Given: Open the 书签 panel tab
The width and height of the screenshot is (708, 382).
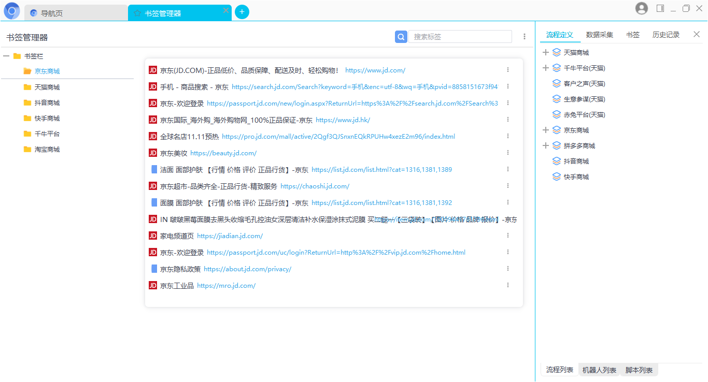Looking at the screenshot, I should tap(633, 35).
